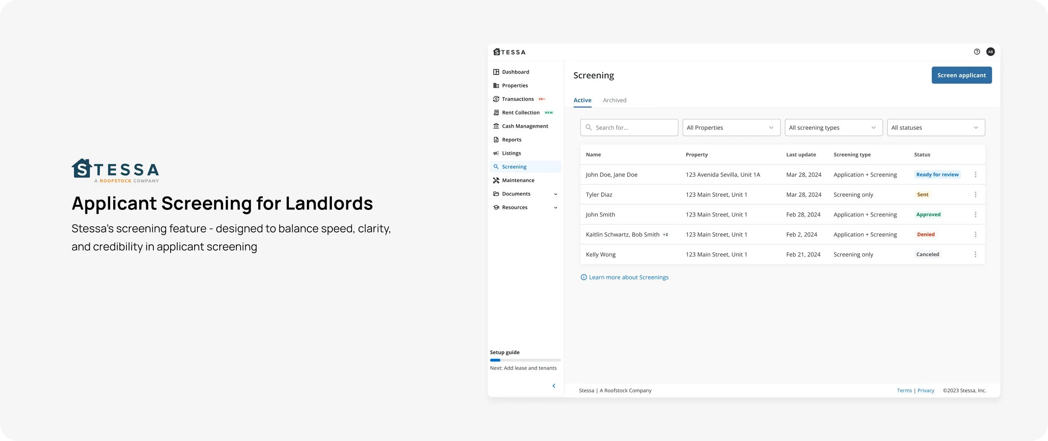This screenshot has height=441, width=1048.
Task: Click the Cash Management bank icon
Action: coord(496,126)
